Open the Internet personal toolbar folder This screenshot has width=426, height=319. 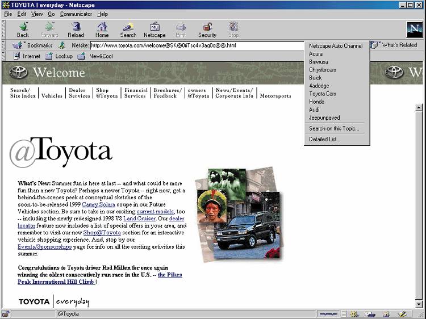tap(27, 56)
